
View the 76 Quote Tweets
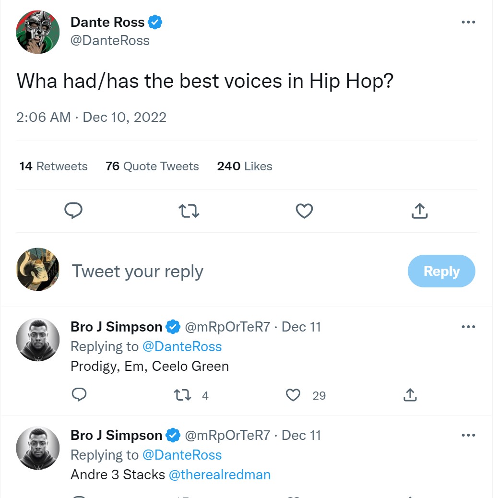pos(152,166)
